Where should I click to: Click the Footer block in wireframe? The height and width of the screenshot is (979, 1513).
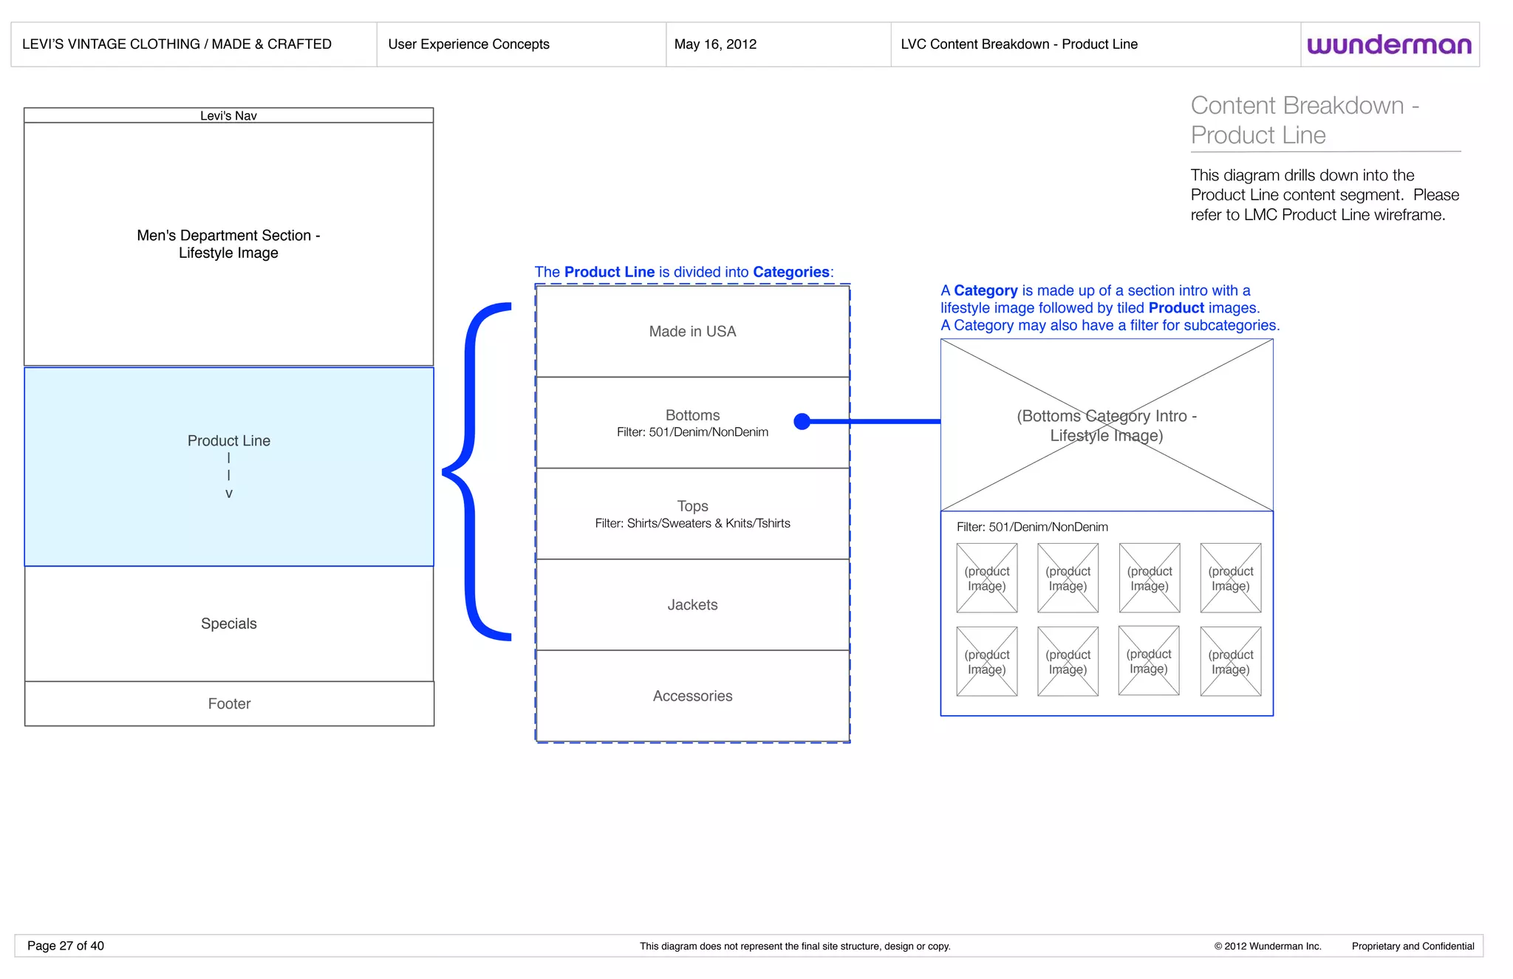229,703
